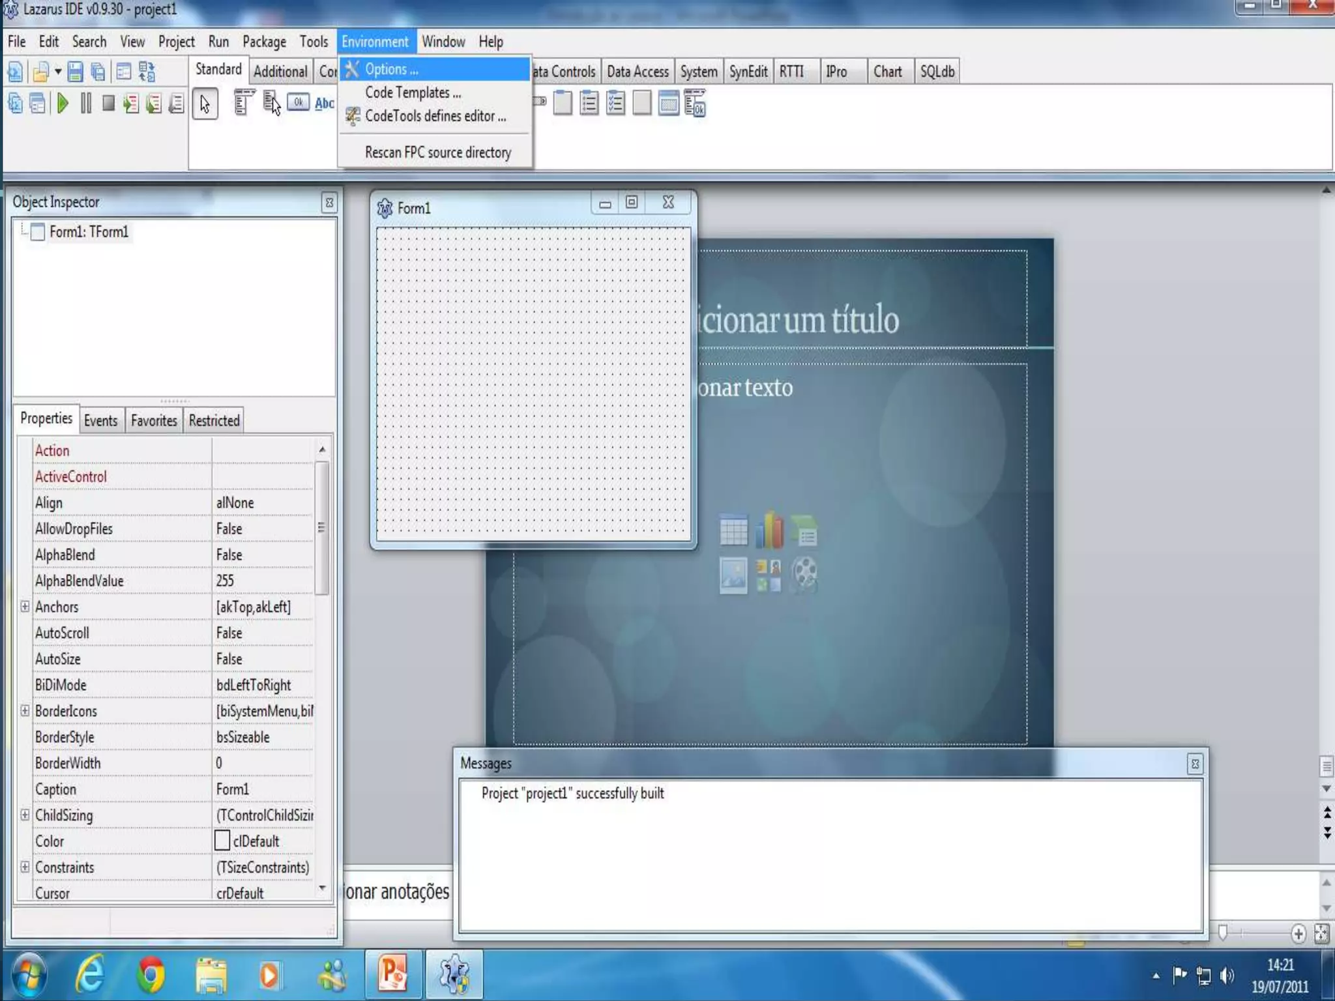Viewport: 1335px width, 1001px height.
Task: Expand the BorderIcons property node
Action: tap(25, 710)
